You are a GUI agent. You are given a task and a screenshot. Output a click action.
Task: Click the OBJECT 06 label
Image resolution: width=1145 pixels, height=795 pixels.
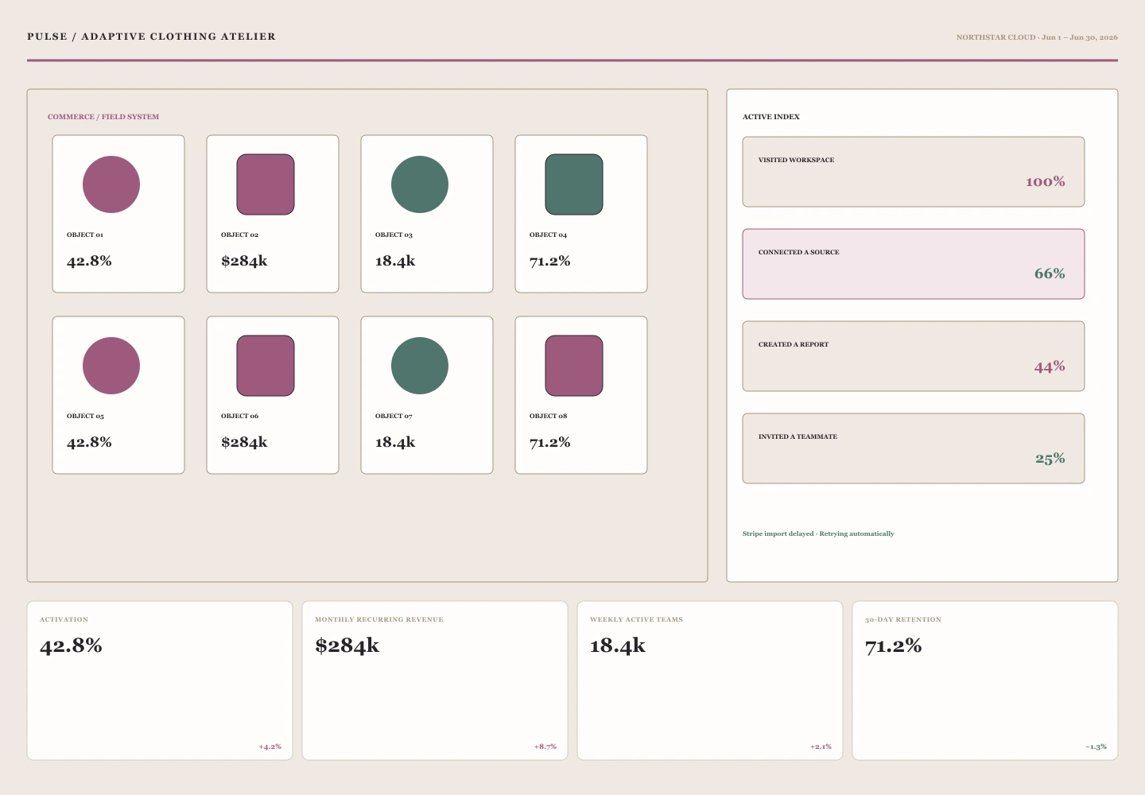pos(239,417)
